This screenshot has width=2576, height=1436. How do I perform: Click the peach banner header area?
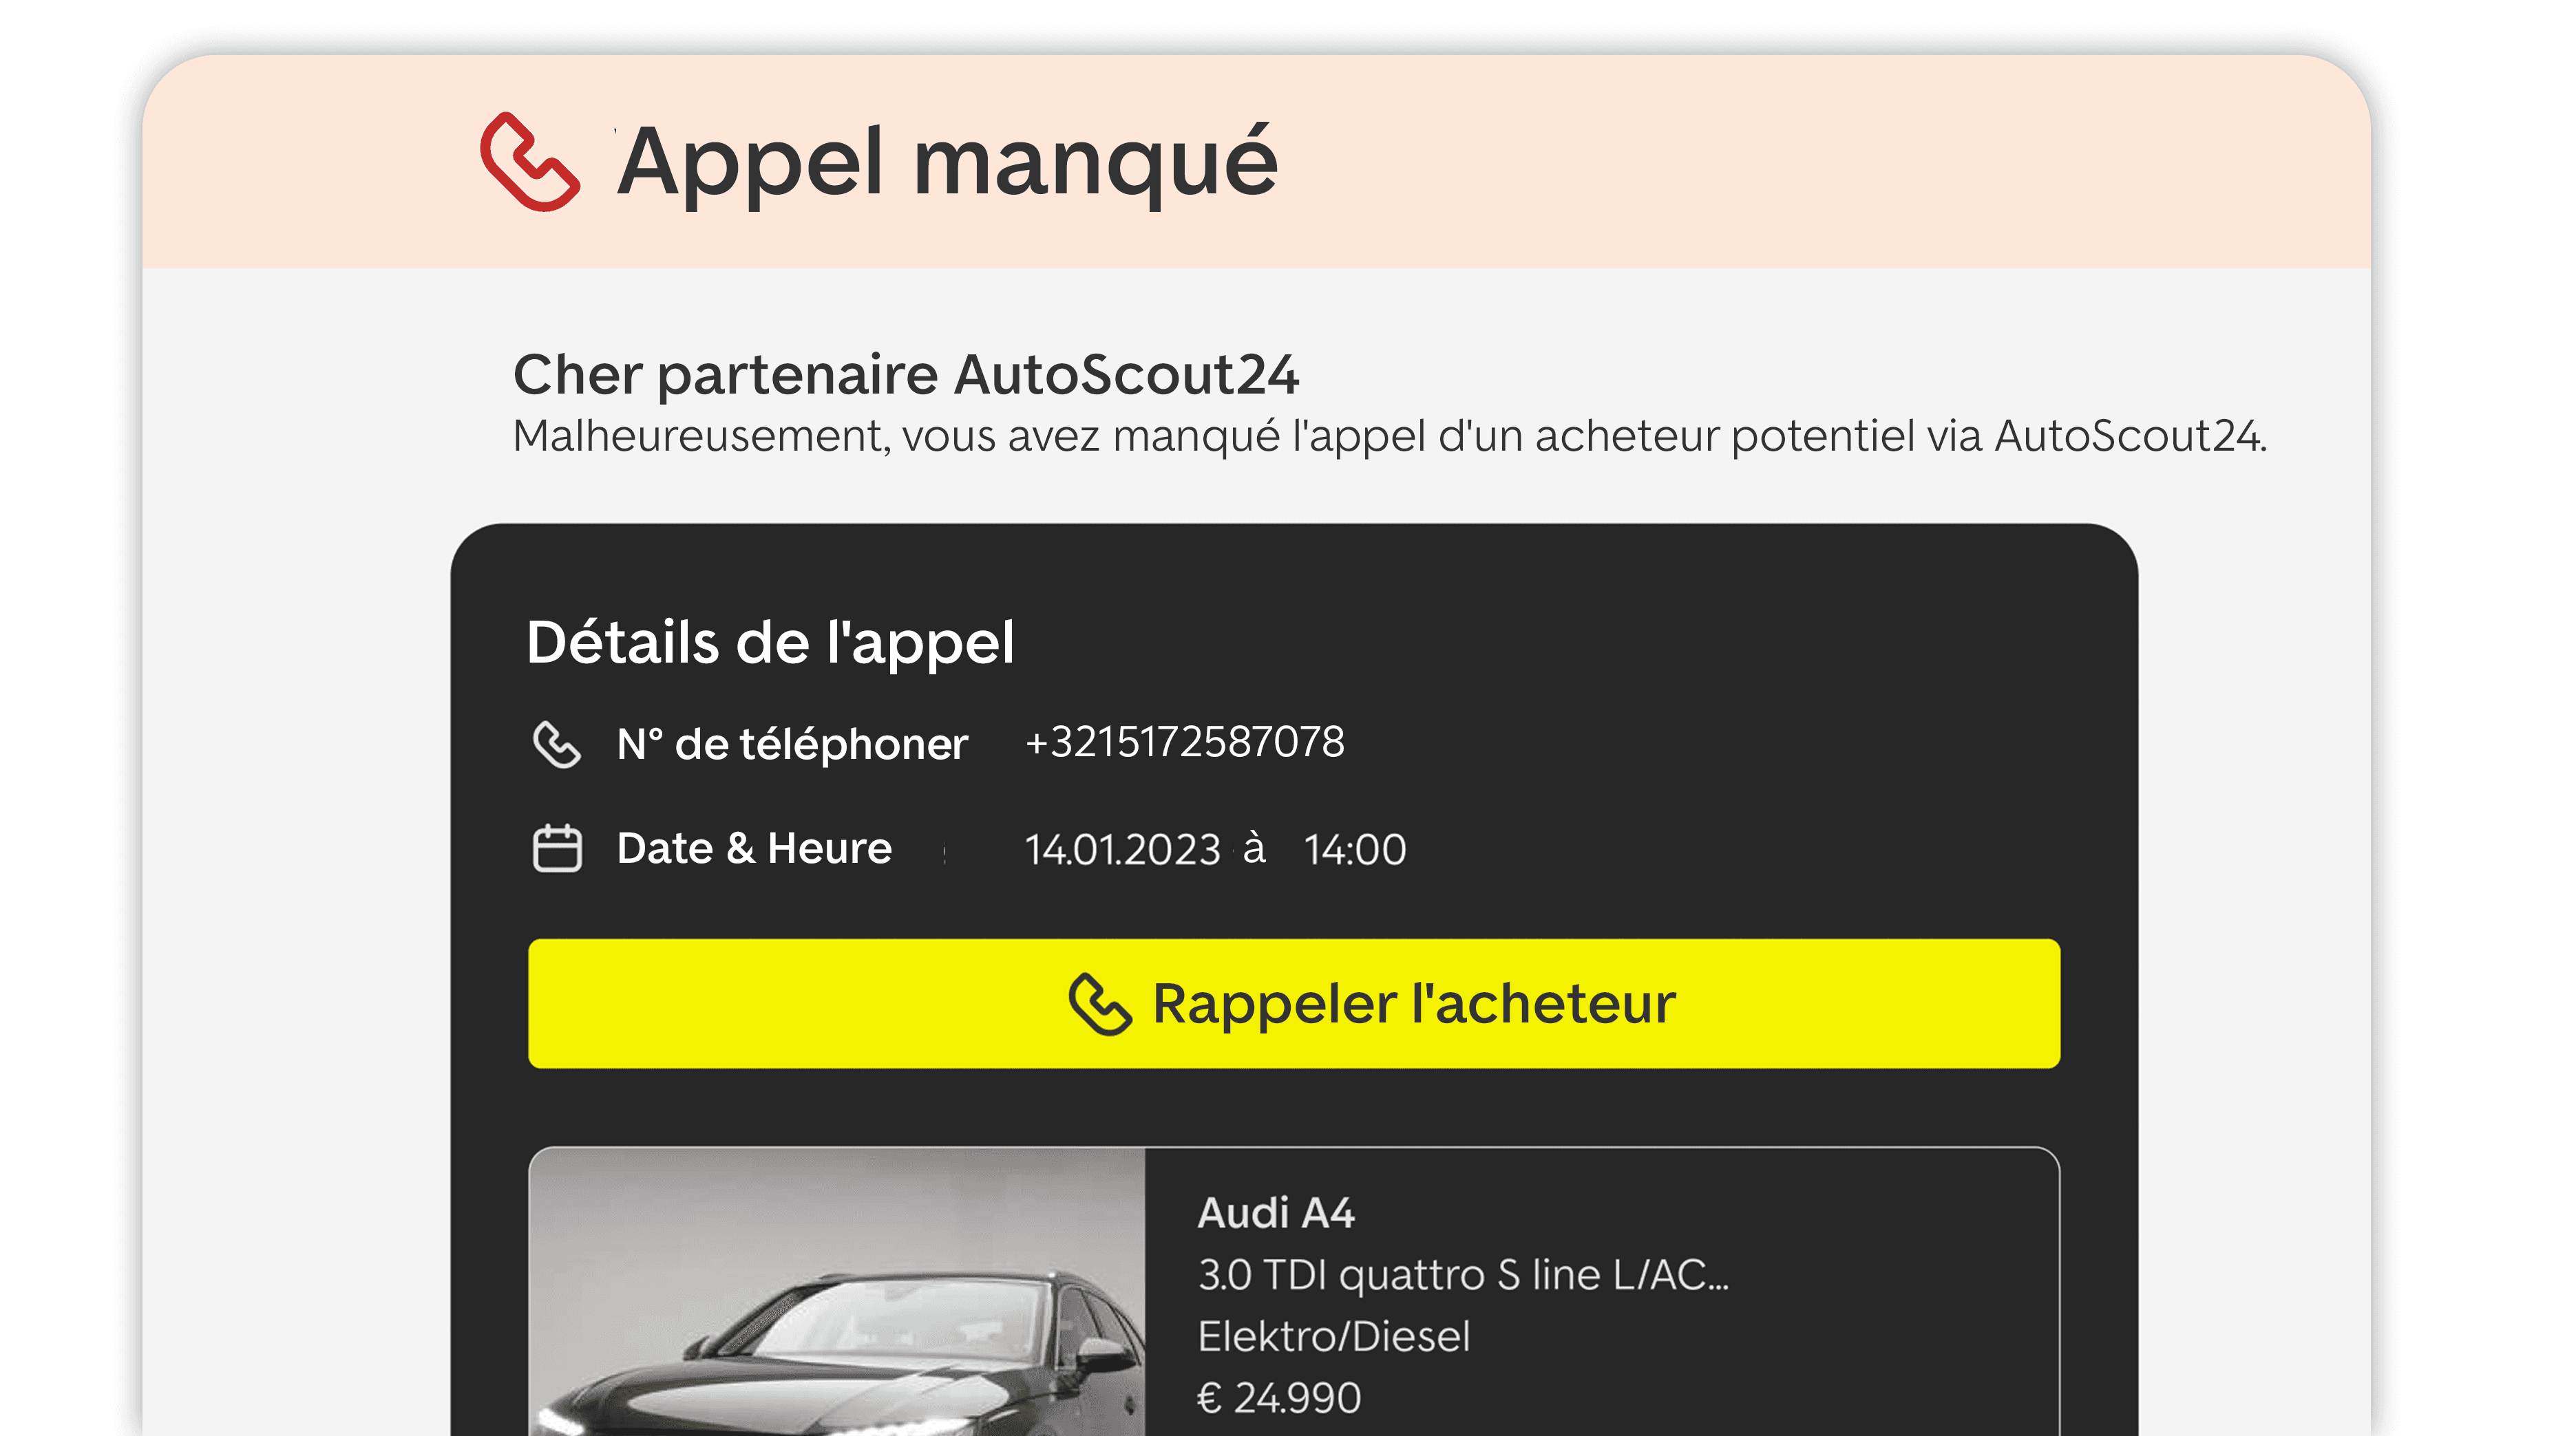(x=1256, y=161)
